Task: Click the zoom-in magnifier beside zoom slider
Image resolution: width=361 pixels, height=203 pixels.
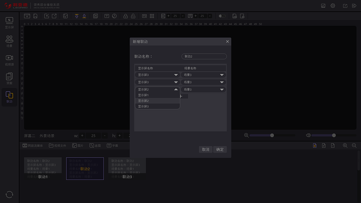Action: click(x=246, y=135)
